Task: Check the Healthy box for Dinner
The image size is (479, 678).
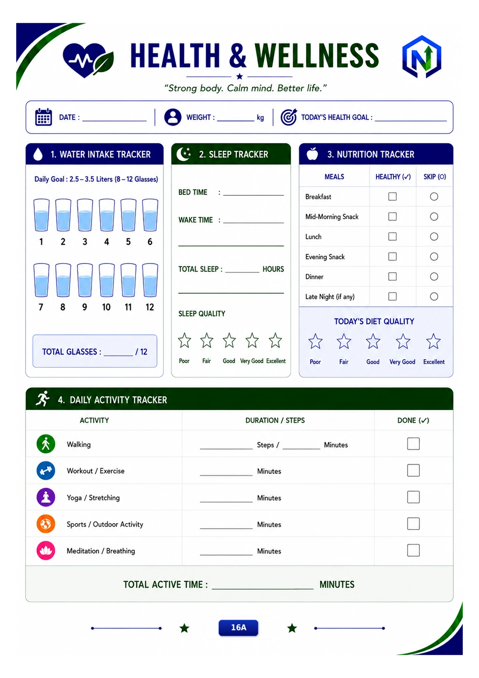Action: click(392, 277)
